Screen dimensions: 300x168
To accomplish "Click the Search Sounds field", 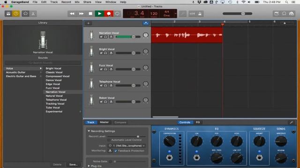I will point(43,63).
